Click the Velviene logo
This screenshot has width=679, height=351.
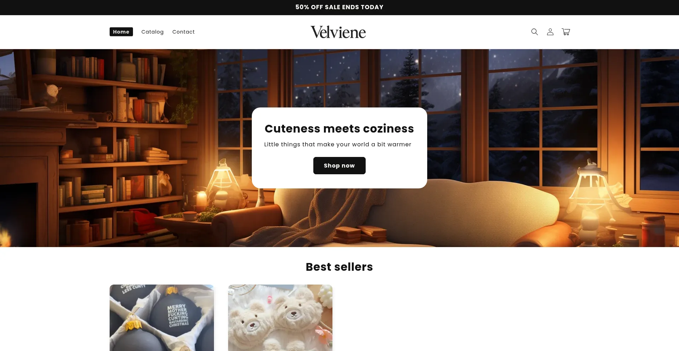(338, 32)
